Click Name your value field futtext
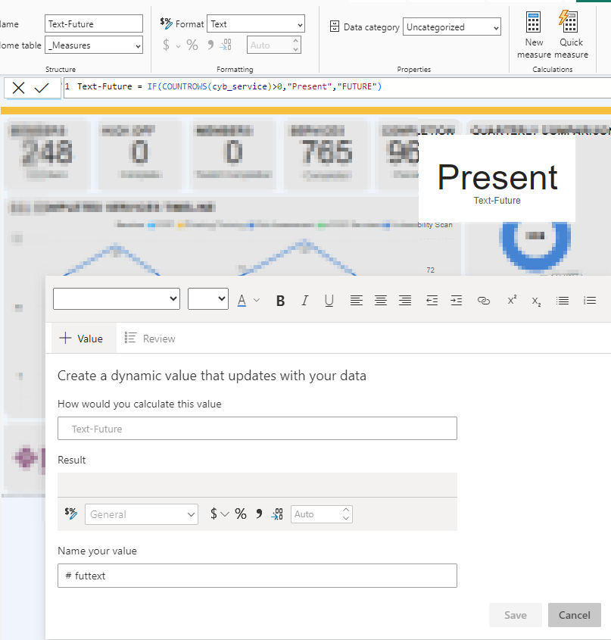611x640 pixels. (x=257, y=576)
